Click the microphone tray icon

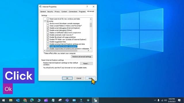point(158,100)
